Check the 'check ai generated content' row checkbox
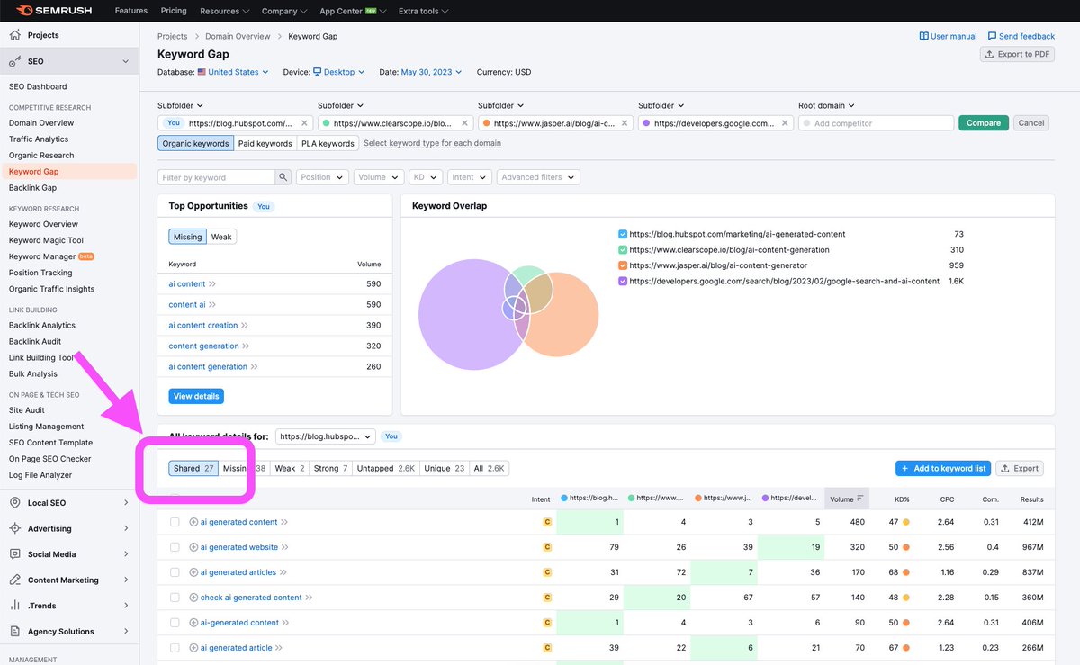Screen dimensions: 1080x665 [x=175, y=598]
